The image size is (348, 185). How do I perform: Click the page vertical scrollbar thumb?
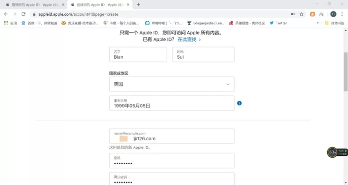pyautogui.click(x=346, y=72)
